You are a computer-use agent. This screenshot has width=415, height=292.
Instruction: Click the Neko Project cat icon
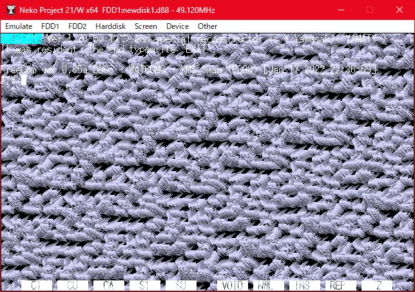tap(11, 10)
